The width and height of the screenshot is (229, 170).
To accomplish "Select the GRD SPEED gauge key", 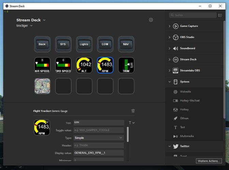I will click(63, 65).
